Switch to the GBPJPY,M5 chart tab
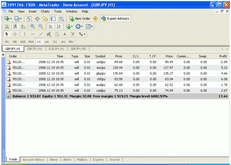This screenshot has height=165, width=231. point(78,49)
